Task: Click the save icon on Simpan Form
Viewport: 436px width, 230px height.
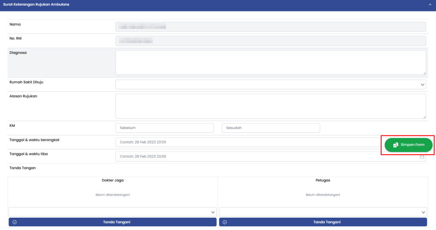Action: [x=396, y=145]
